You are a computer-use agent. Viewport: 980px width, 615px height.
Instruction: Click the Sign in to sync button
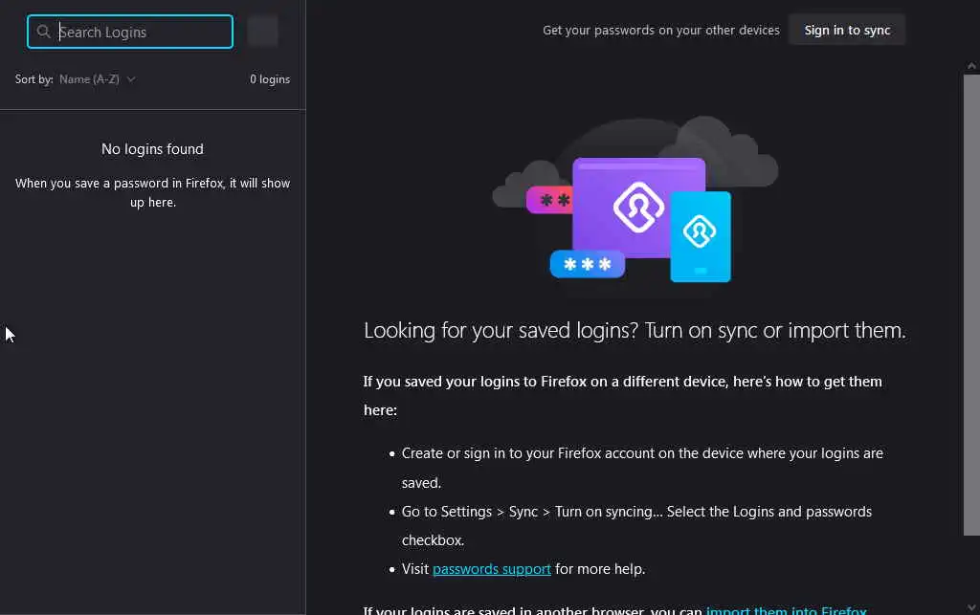[x=847, y=30]
